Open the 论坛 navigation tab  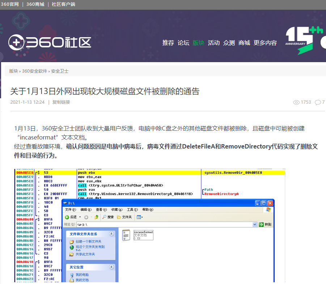coord(183,43)
